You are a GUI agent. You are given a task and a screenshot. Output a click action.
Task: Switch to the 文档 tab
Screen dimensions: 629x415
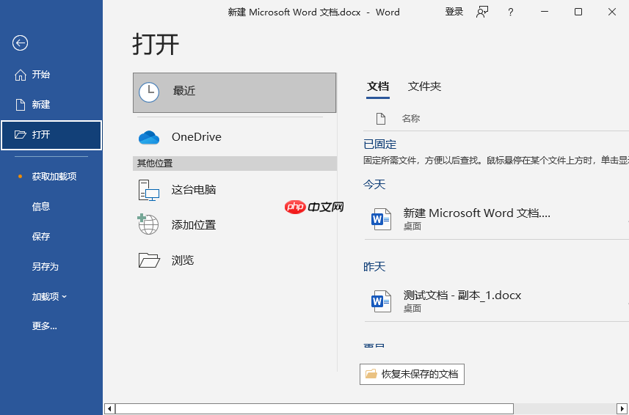(378, 87)
